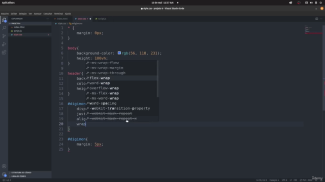
Task: Open script.js in the explorer tree
Action: click(30, 31)
